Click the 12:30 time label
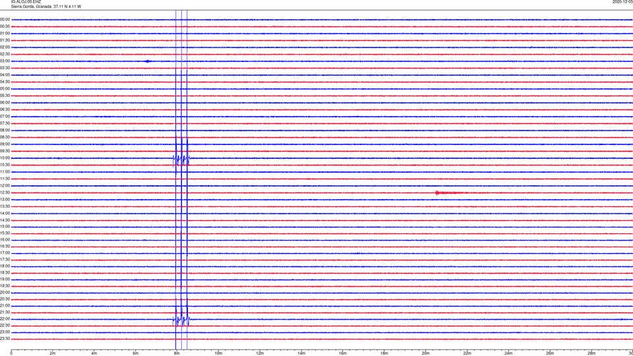This screenshot has height=356, width=633. (x=5, y=193)
